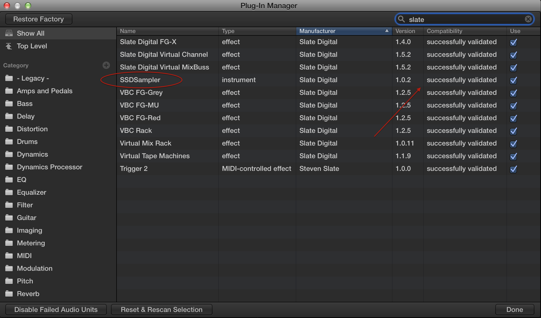Click the clear search field X icon
This screenshot has width=541, height=318.
tap(528, 19)
